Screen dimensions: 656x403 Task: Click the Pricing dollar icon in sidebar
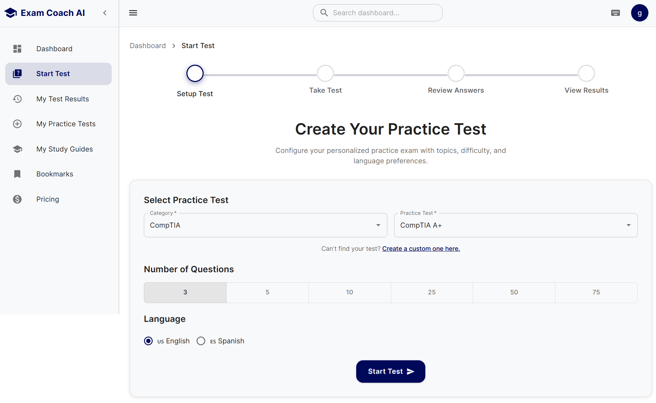tap(17, 199)
